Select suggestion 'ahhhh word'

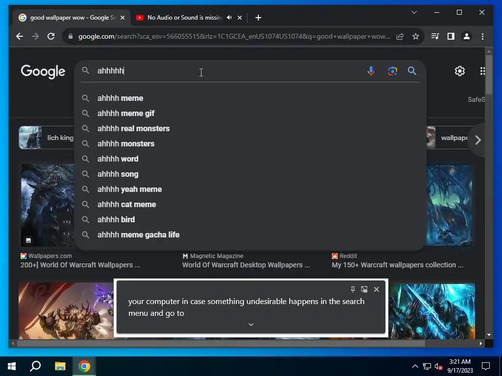point(250,159)
